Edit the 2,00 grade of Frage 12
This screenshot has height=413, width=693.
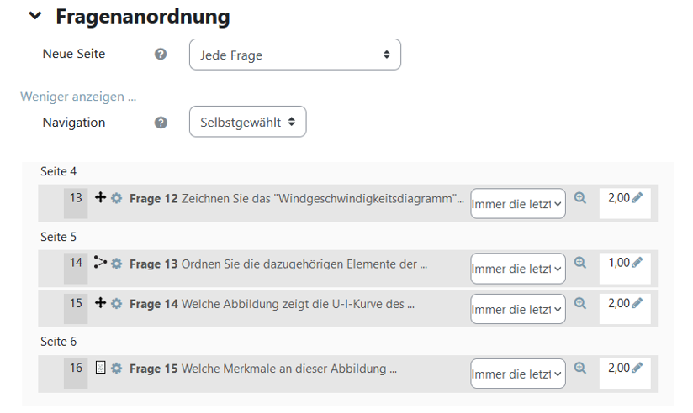(637, 197)
